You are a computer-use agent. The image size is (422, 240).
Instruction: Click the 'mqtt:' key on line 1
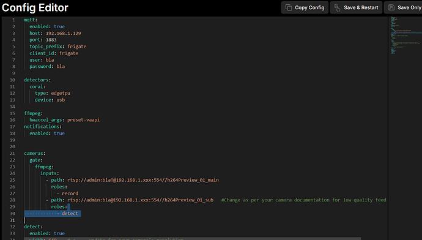click(31, 20)
